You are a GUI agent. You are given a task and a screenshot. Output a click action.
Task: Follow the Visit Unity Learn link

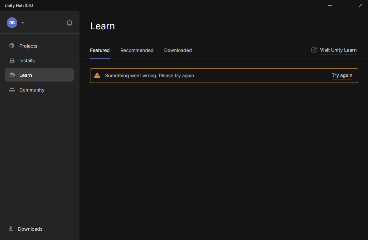click(x=338, y=50)
